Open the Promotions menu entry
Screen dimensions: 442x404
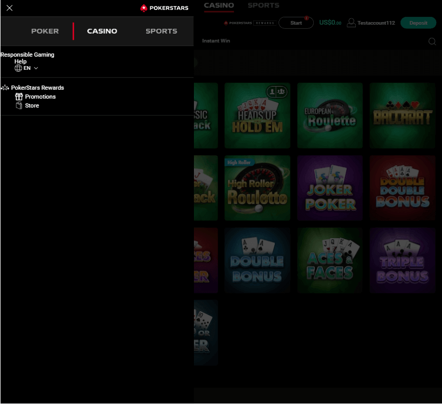[x=40, y=97]
